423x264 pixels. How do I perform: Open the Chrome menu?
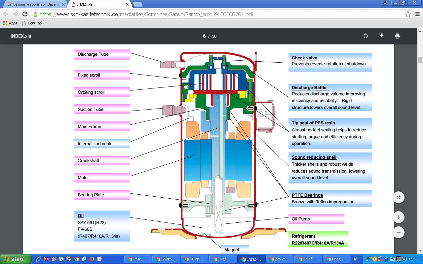418,14
